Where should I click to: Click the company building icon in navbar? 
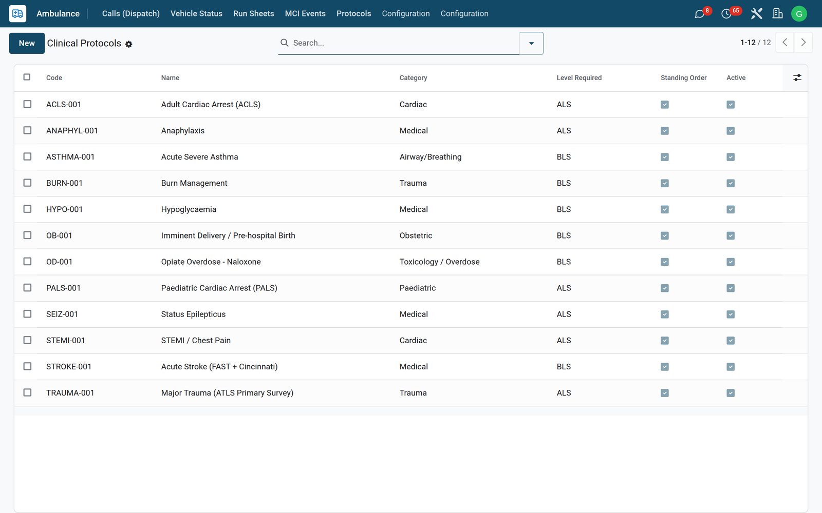(777, 14)
